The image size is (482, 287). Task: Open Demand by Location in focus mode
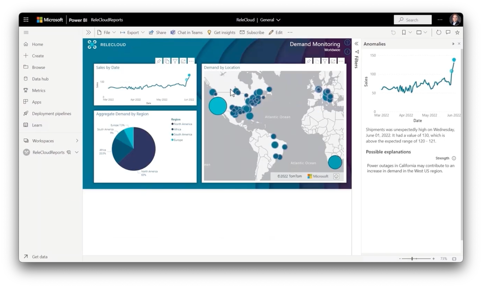point(333,61)
